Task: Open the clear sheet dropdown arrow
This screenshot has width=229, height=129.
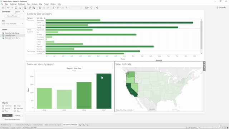Action: [x=36, y=8]
